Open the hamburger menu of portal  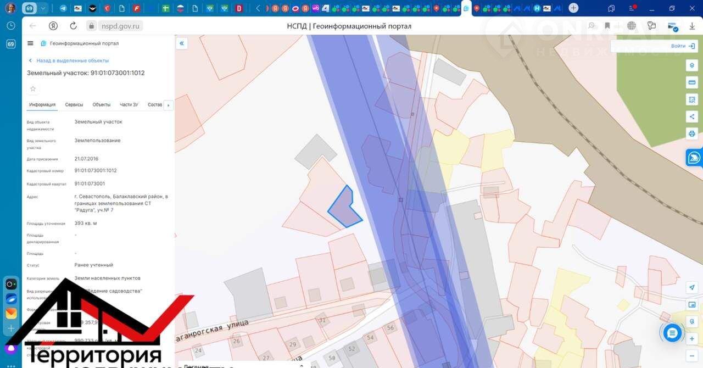tap(30, 43)
